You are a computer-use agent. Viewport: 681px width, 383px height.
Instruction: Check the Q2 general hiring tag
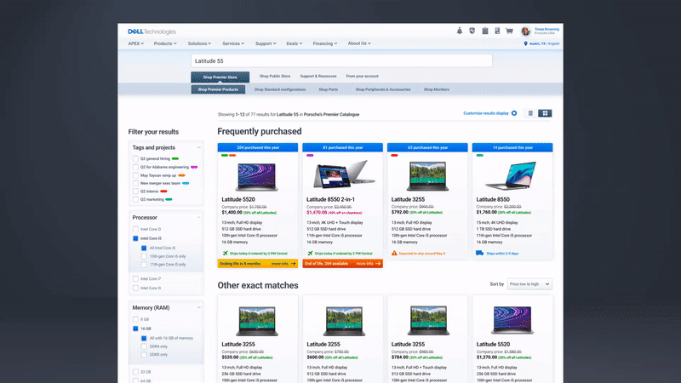coord(135,159)
